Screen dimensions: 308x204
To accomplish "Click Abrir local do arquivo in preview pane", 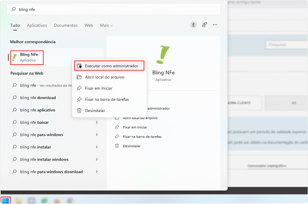I will (x=140, y=118).
